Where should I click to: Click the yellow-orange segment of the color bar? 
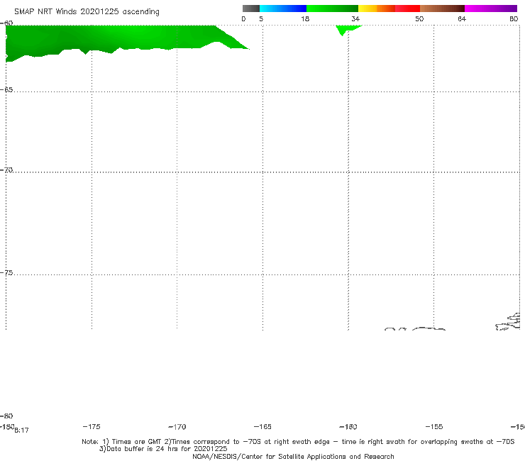[x=377, y=9]
